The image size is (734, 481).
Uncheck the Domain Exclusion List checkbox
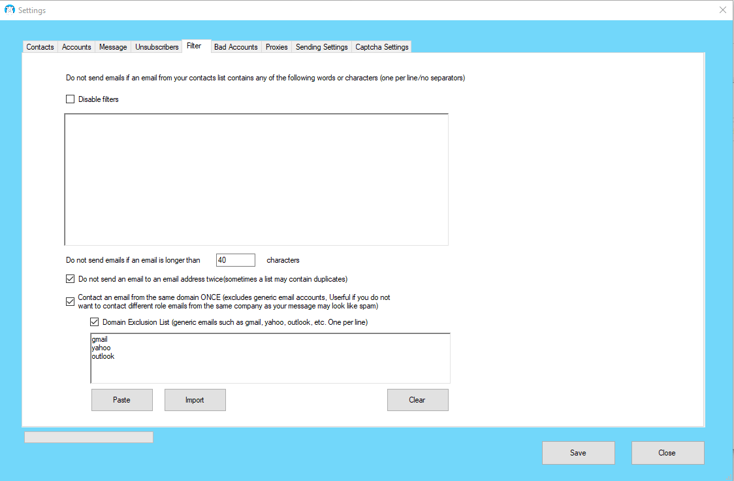coord(95,322)
